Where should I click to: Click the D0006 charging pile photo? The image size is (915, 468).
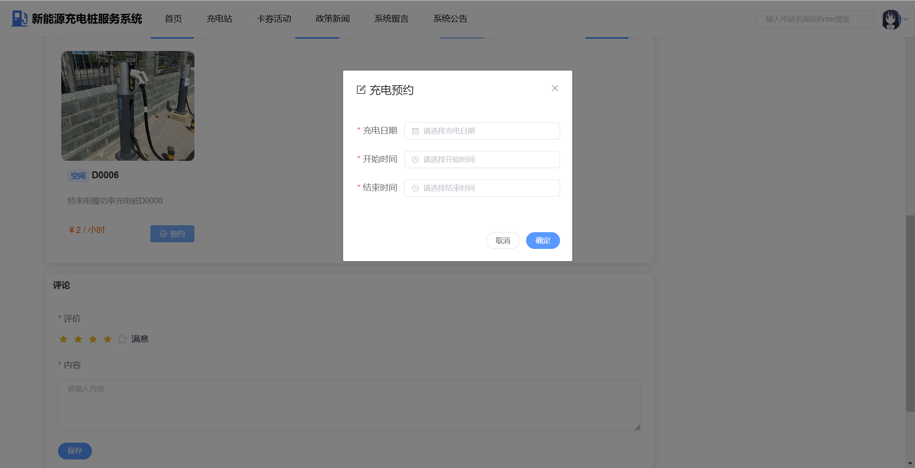coord(128,106)
